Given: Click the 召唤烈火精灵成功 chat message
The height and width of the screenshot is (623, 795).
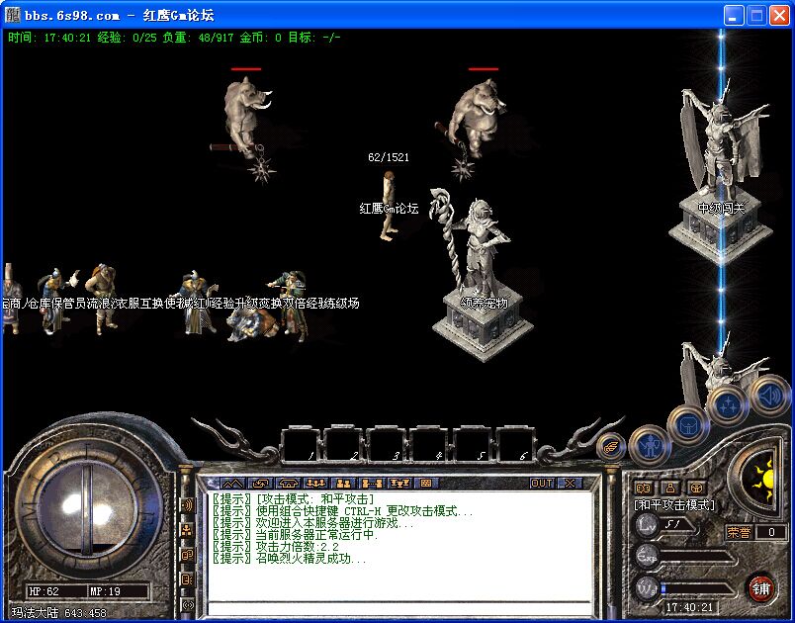Looking at the screenshot, I should click(x=289, y=559).
